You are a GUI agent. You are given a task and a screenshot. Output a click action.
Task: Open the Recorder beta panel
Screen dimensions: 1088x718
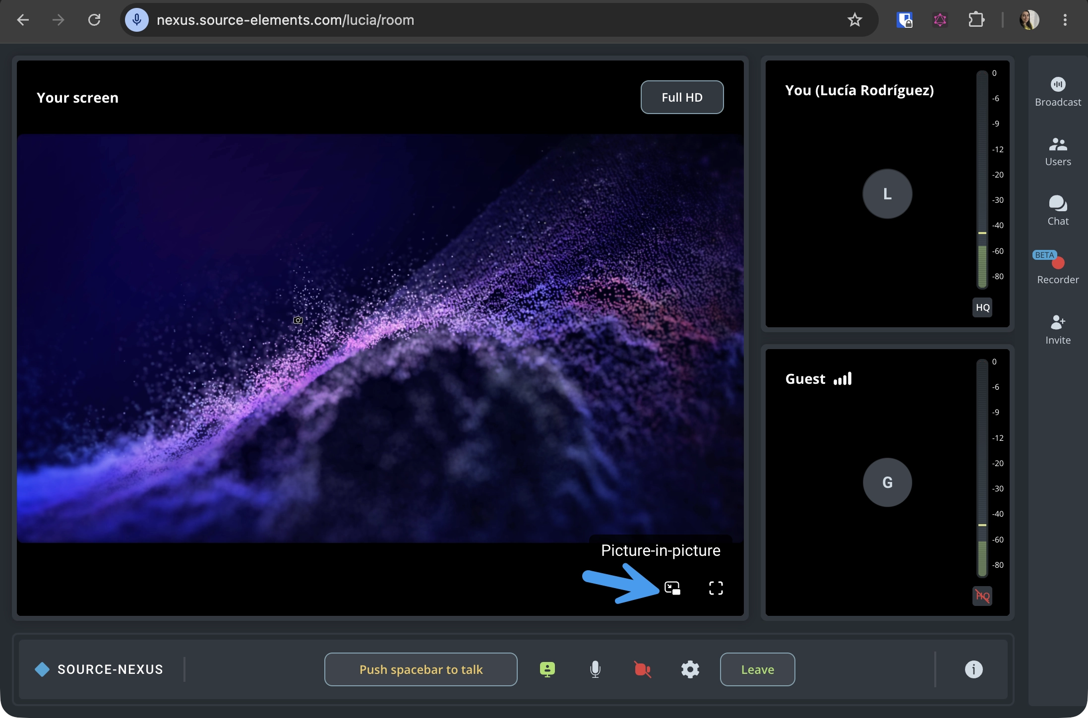click(1058, 268)
